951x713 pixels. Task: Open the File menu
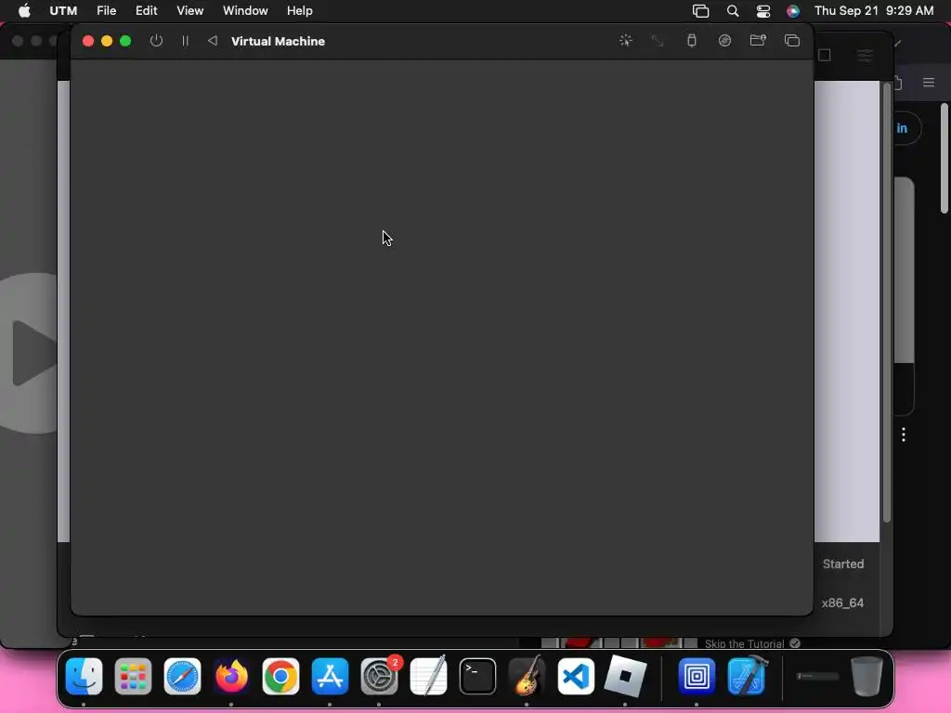(106, 11)
